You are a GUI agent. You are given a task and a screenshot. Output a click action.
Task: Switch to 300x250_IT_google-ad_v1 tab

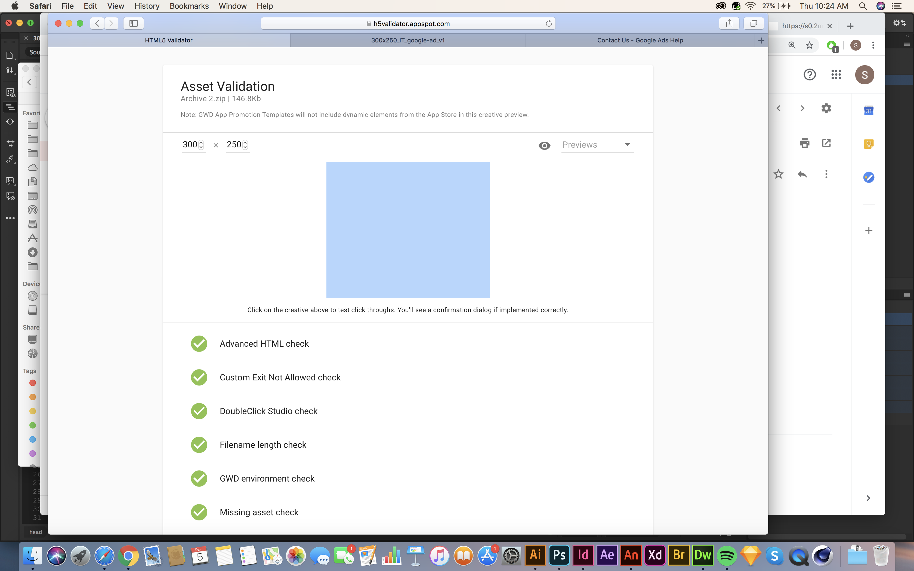(x=407, y=41)
